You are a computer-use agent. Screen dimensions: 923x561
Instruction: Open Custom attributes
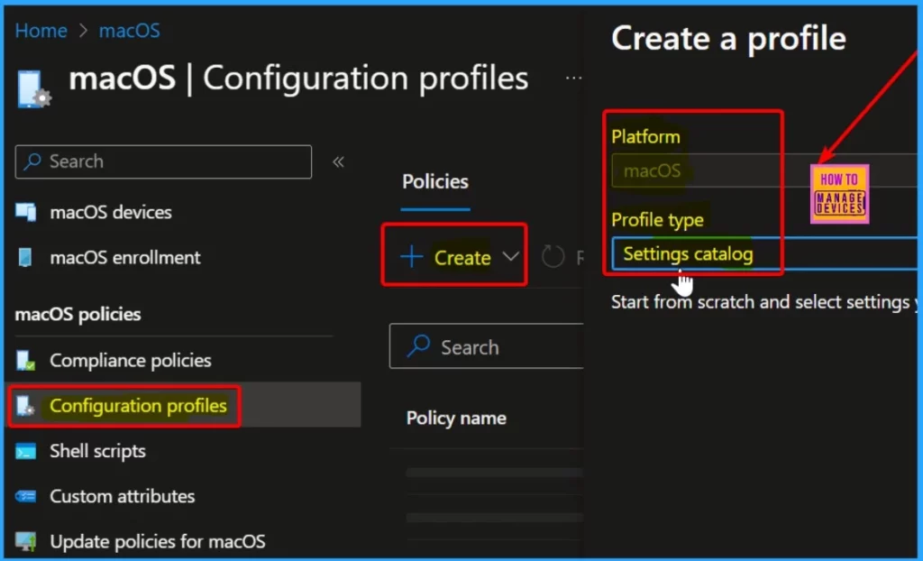123,496
